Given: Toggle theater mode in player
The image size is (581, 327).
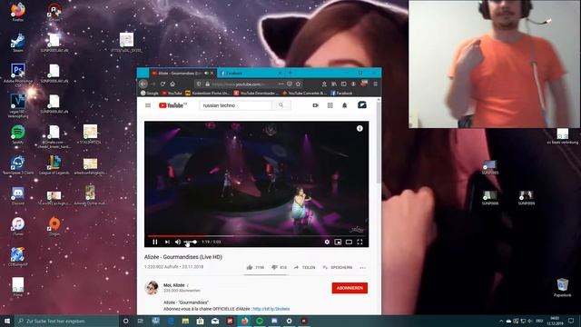Looking at the screenshot, I should [x=349, y=243].
